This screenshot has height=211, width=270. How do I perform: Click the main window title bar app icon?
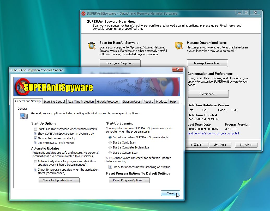tap(83, 13)
